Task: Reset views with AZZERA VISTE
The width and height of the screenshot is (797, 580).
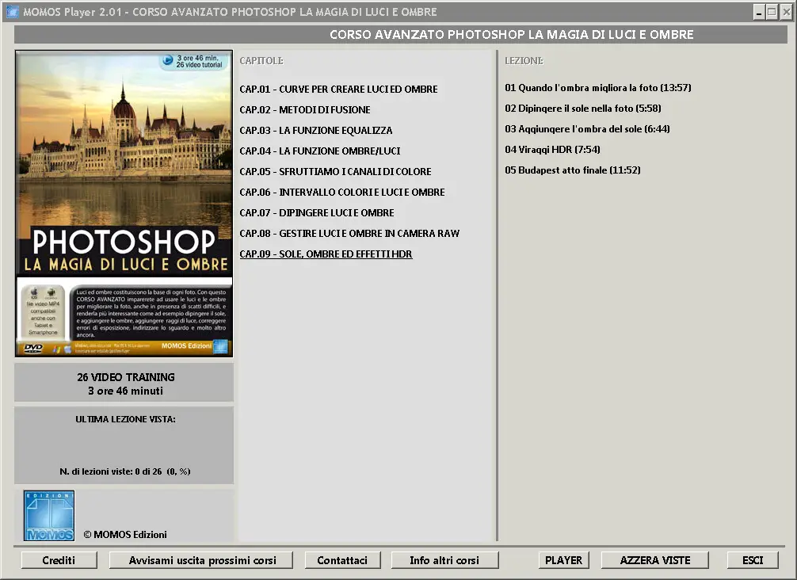Action: (654, 560)
